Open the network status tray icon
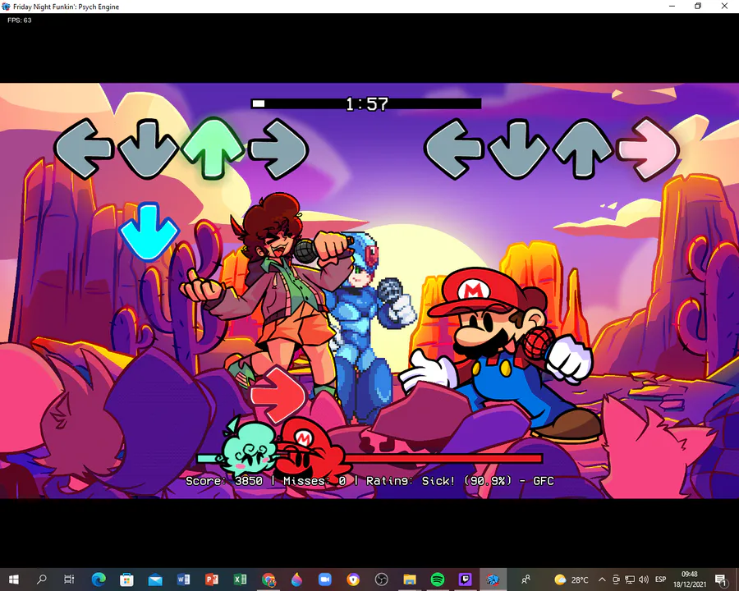739x591 pixels. pyautogui.click(x=630, y=580)
